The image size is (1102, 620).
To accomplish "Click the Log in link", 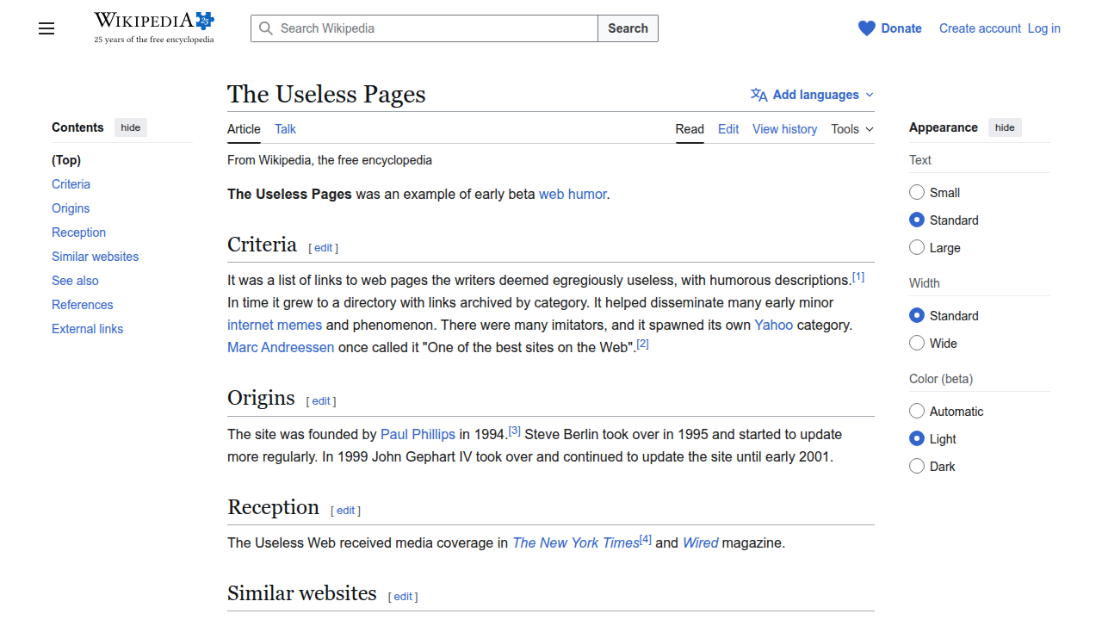I will point(1043,28).
